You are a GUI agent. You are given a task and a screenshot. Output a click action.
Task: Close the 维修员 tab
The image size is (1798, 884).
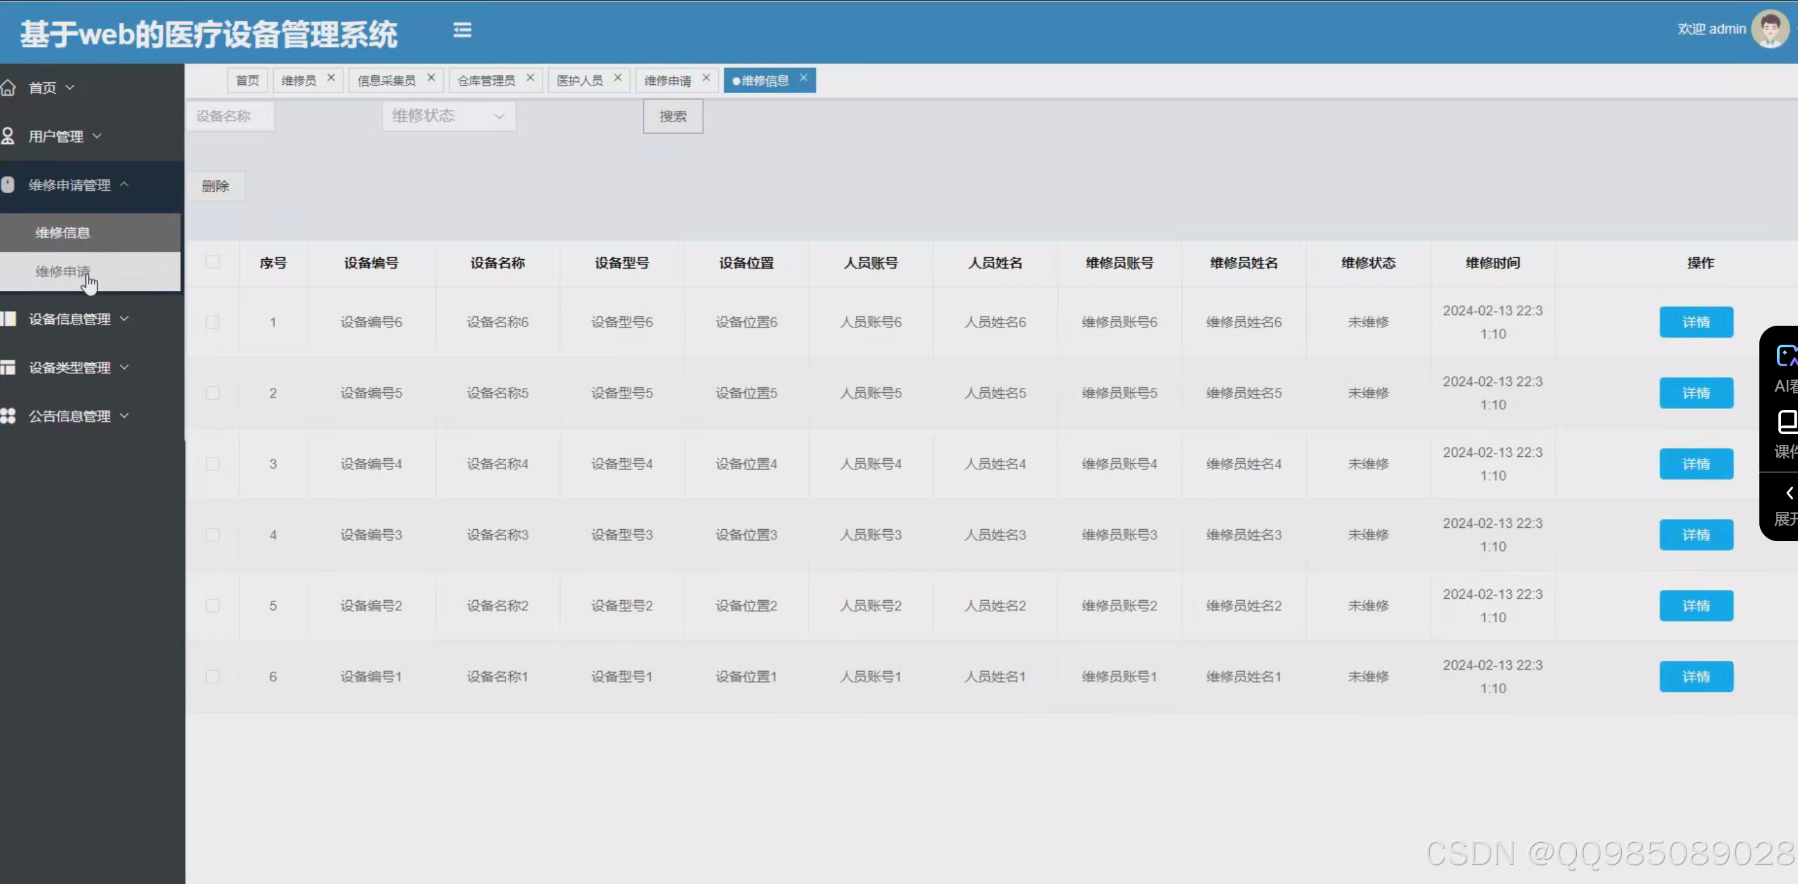click(331, 78)
